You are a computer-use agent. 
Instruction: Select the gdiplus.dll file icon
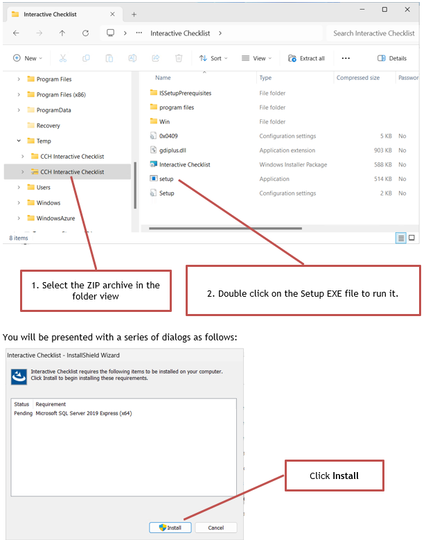[x=154, y=150]
